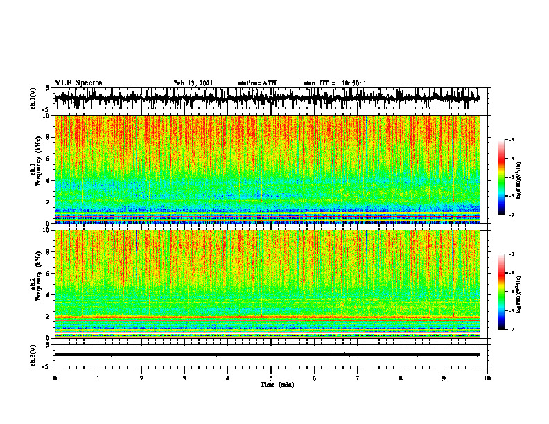549x424 pixels.
Task: Click time axis tick label "8"
Action: coord(401,378)
